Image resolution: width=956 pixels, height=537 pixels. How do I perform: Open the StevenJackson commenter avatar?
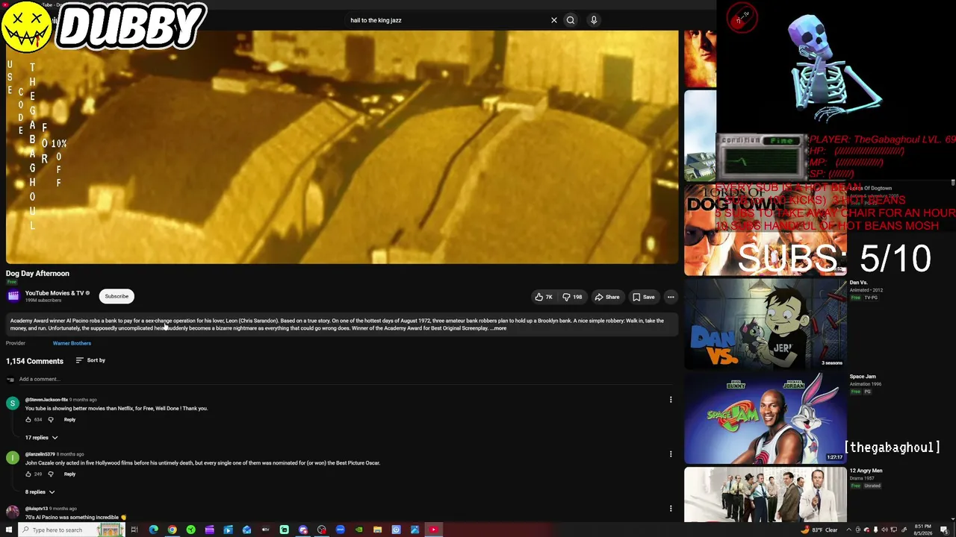13,403
